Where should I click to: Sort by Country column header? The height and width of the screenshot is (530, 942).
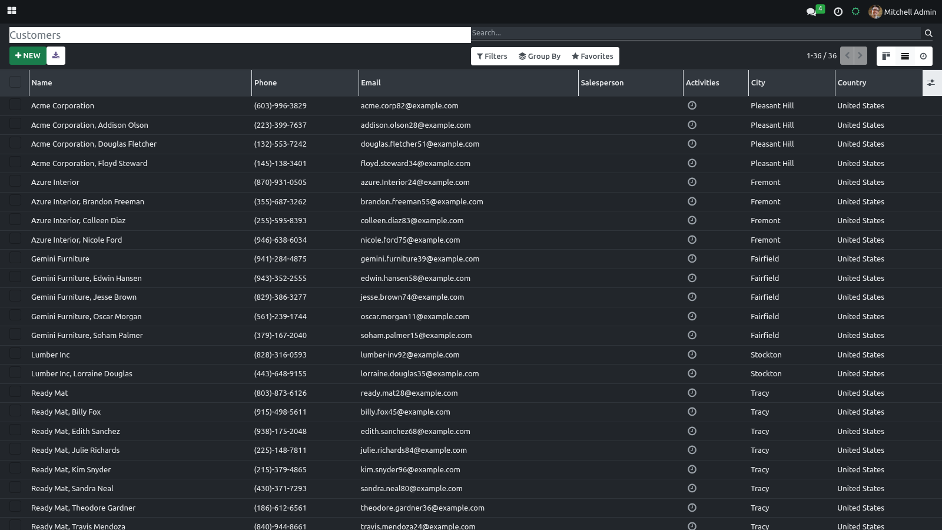click(879, 83)
